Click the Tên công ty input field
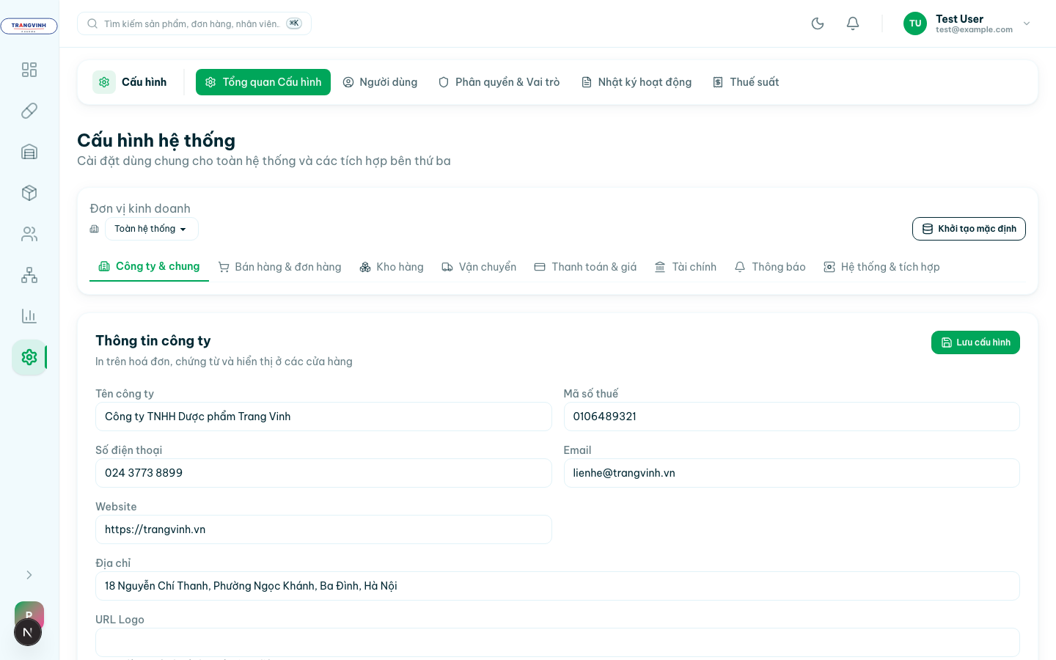 (x=323, y=417)
